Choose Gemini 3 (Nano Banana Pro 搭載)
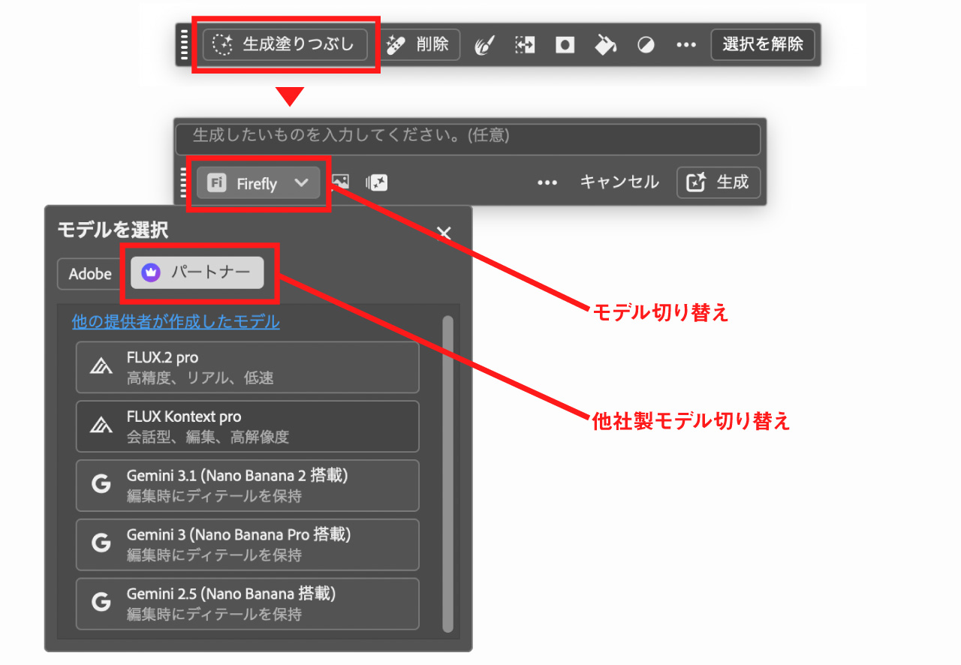 (248, 544)
